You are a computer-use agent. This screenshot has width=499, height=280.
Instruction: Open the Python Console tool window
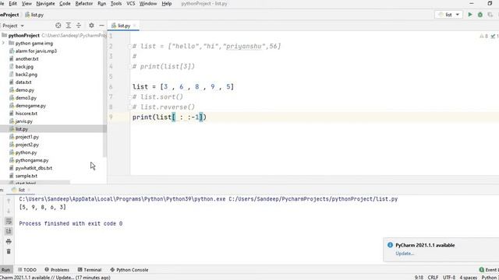tap(129, 270)
